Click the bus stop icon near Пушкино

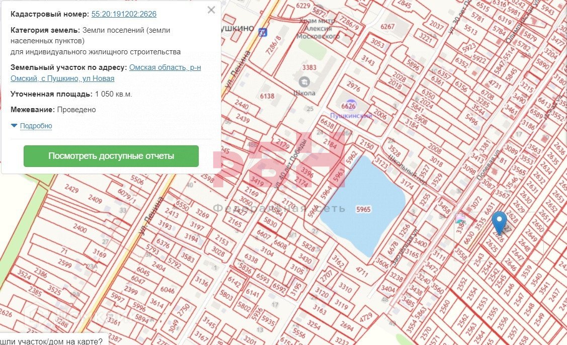(x=263, y=33)
